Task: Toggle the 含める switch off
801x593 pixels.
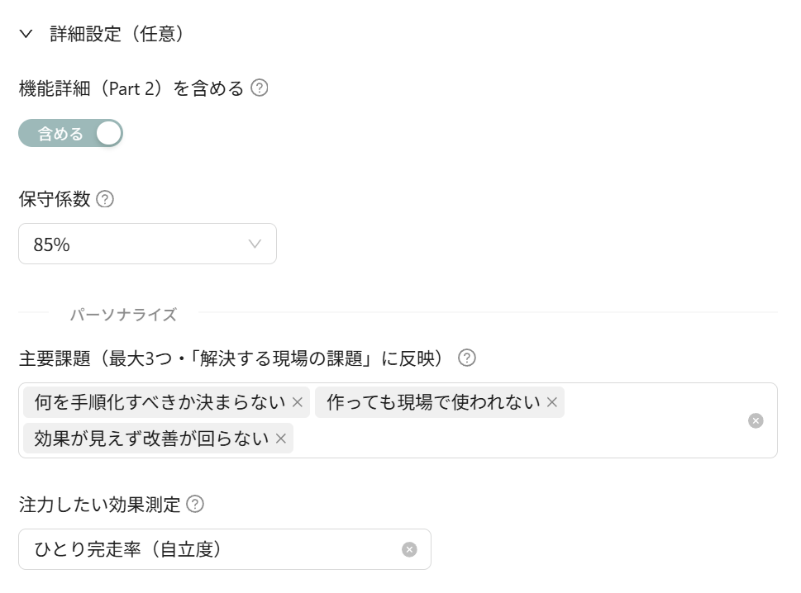Action: [70, 133]
